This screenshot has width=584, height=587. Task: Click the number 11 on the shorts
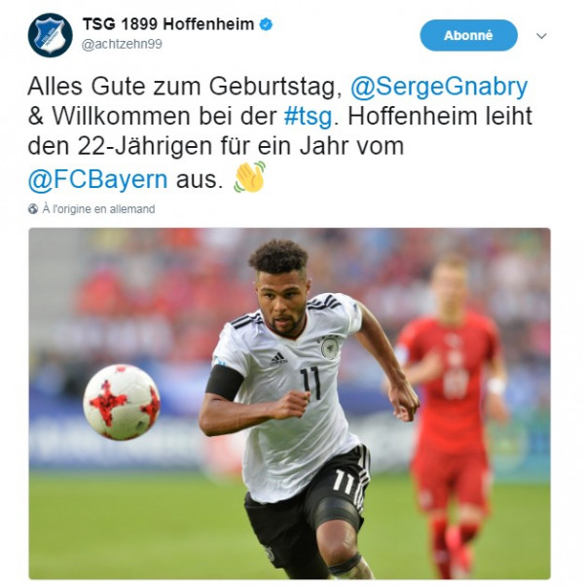342,482
